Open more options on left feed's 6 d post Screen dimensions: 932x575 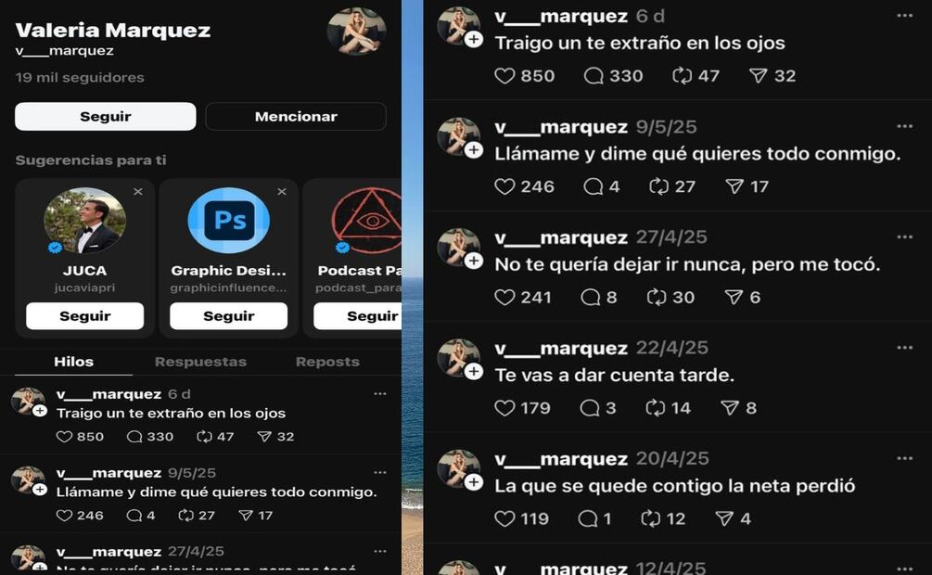(380, 393)
